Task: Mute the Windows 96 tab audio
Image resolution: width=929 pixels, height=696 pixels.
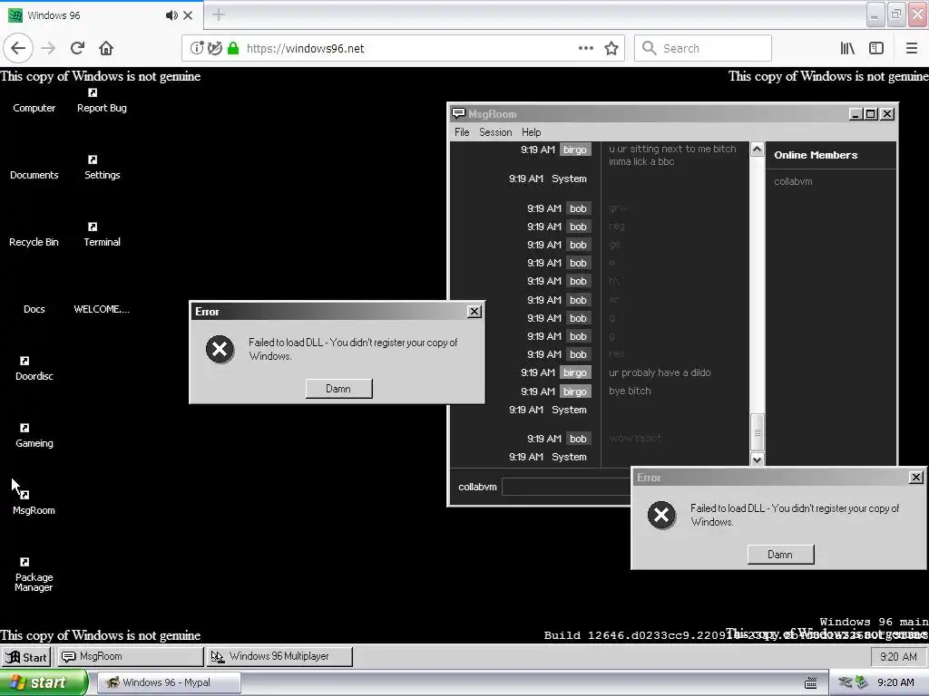Action: pos(171,15)
